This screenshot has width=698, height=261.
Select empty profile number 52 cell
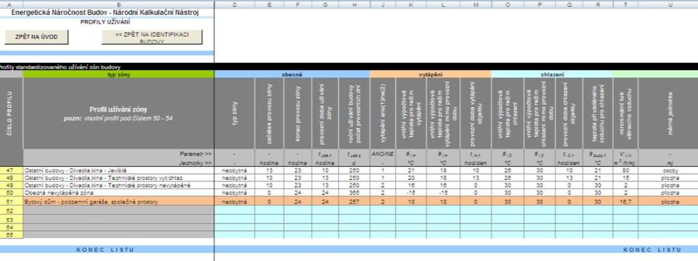point(11,210)
